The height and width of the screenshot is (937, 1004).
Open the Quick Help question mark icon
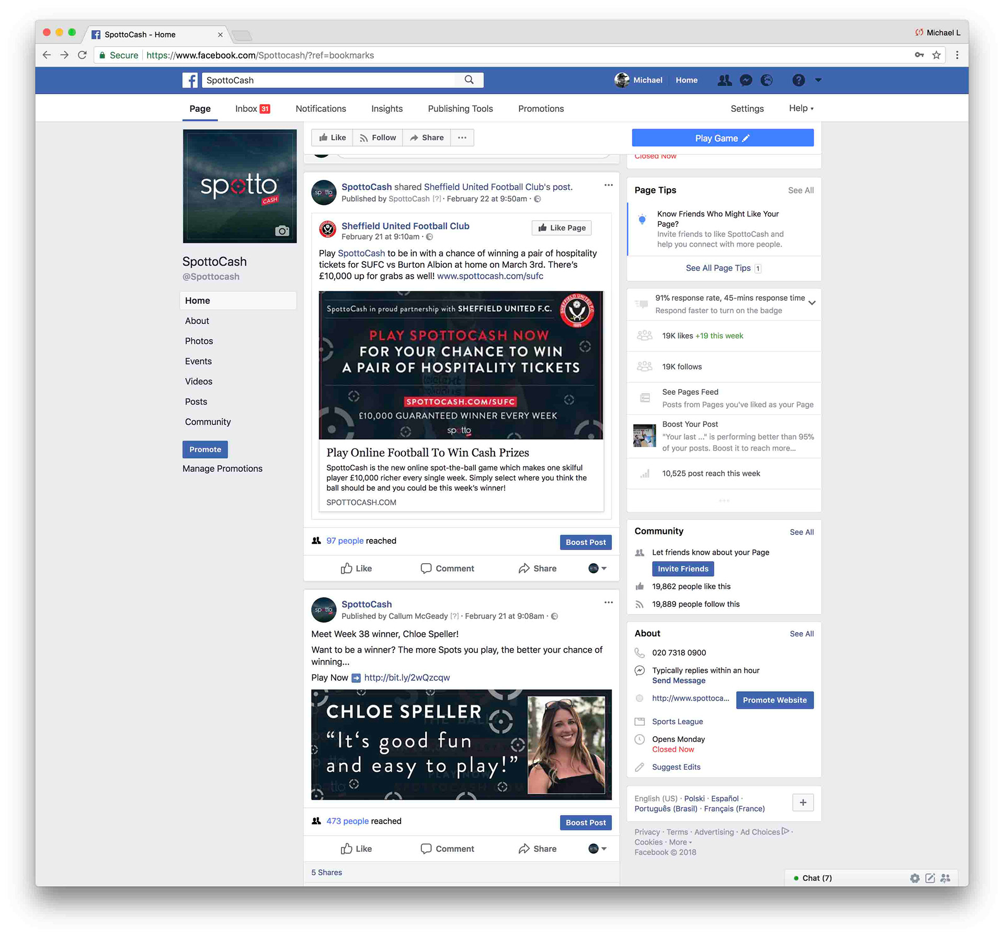pos(798,80)
